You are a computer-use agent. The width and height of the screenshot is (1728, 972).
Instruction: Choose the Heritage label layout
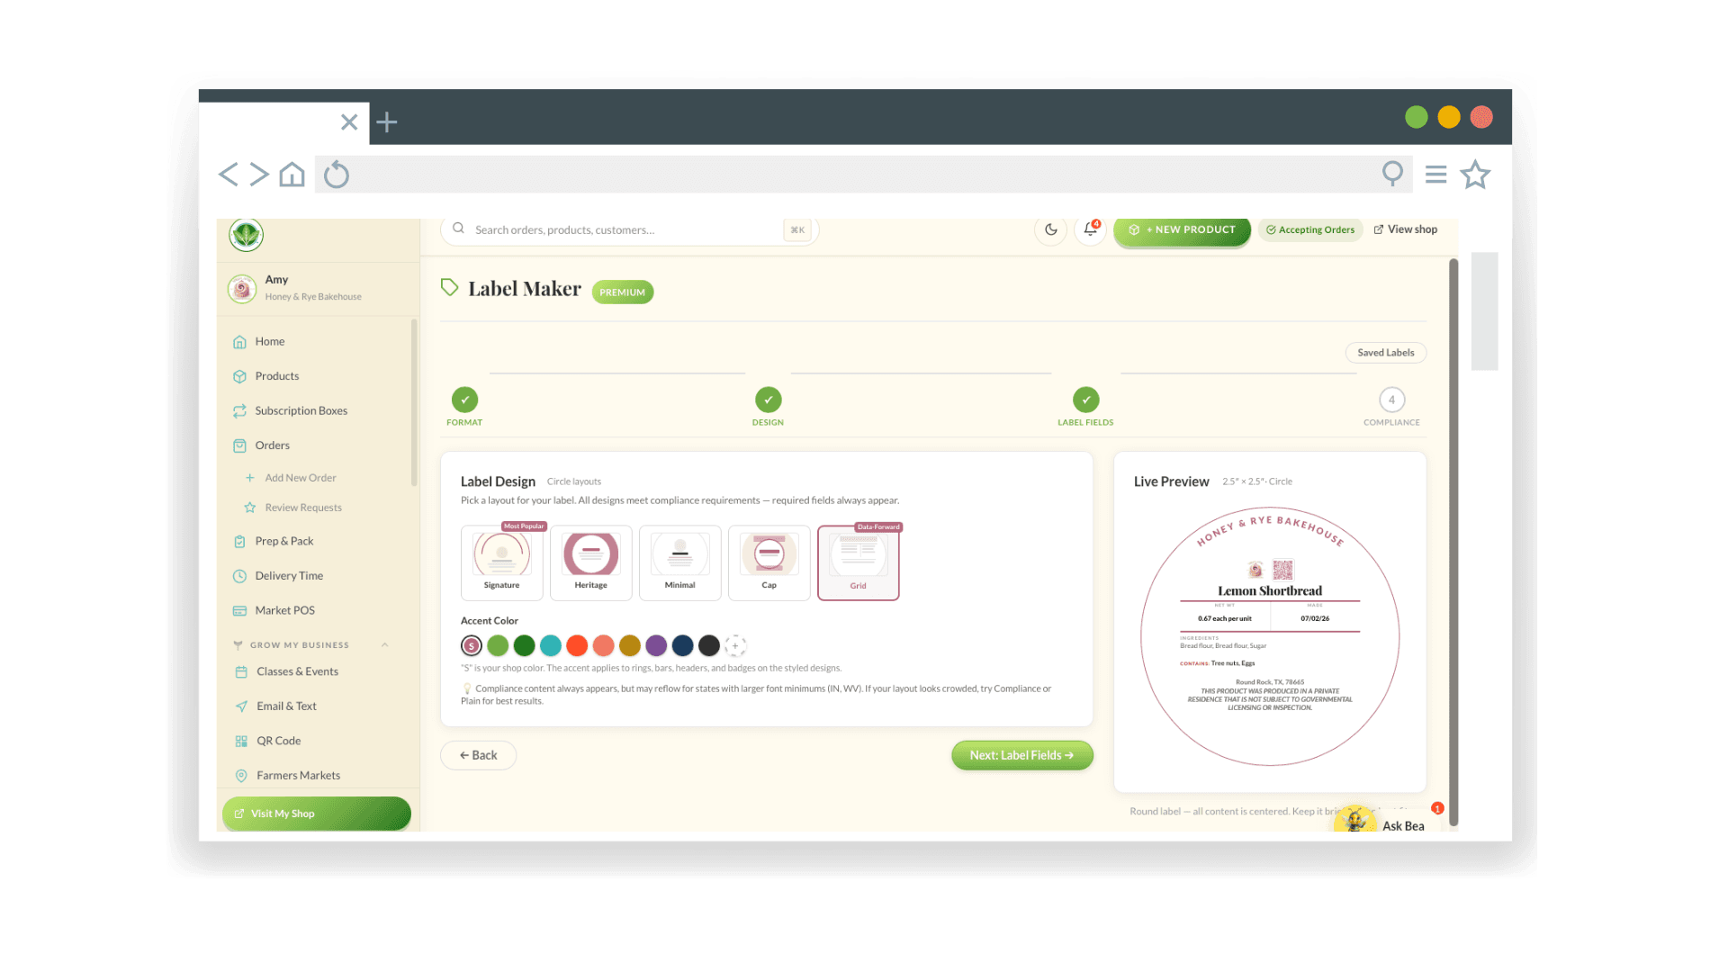point(590,562)
